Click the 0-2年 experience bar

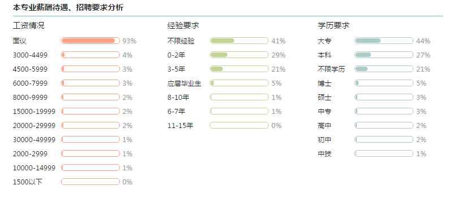[x=239, y=55]
